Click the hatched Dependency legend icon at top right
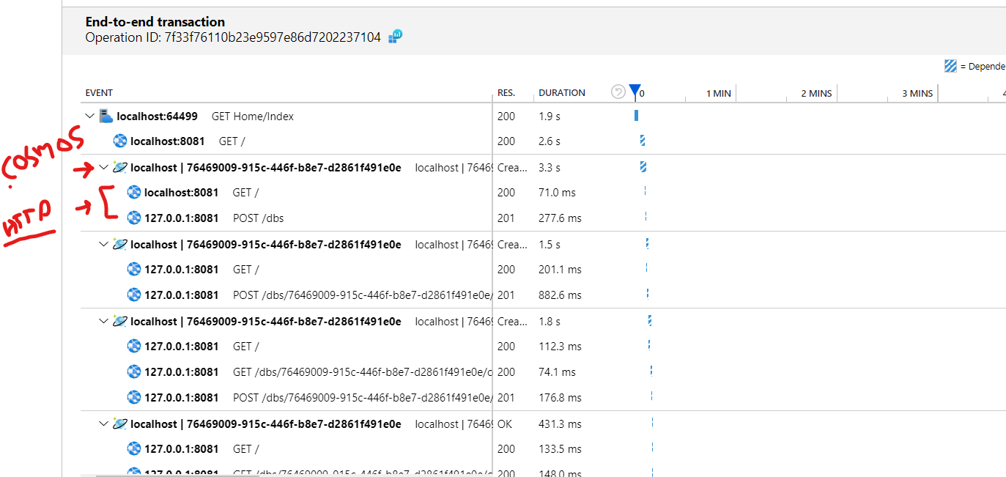Screen dimensions: 1006x477 click(x=950, y=65)
